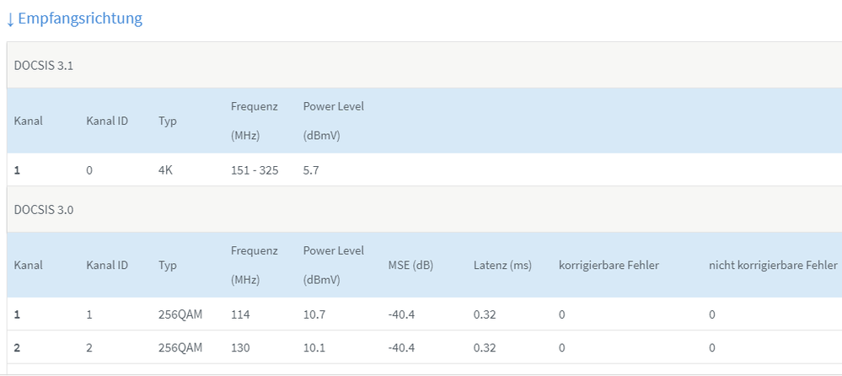The height and width of the screenshot is (376, 842).
Task: Click the Latenz (ms) column header
Action: point(502,265)
